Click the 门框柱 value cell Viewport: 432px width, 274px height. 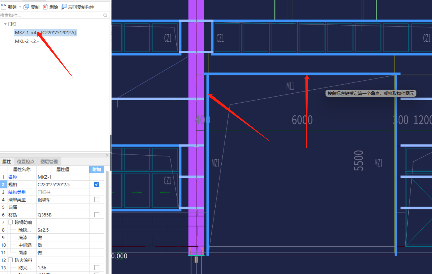(63, 192)
